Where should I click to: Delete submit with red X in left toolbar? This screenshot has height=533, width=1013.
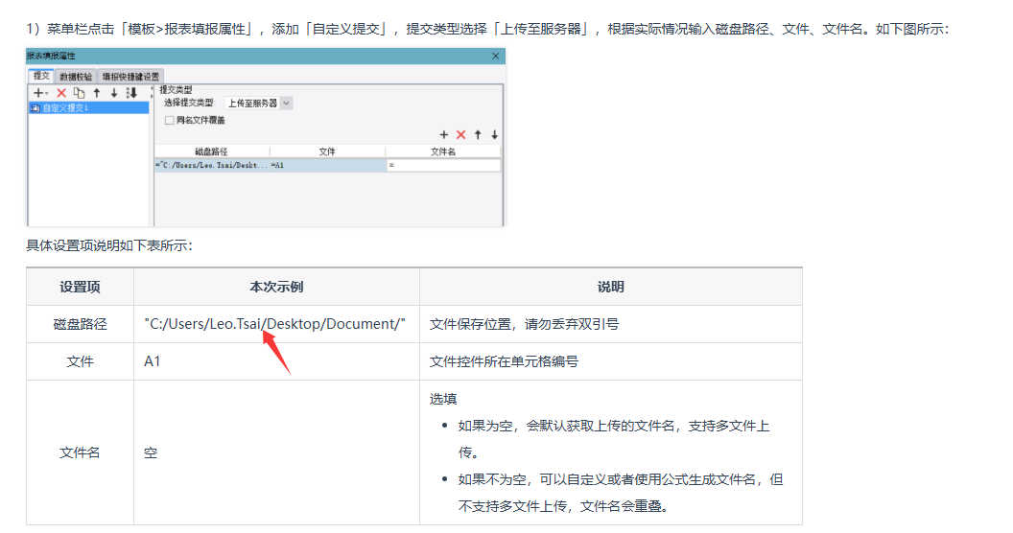click(61, 93)
